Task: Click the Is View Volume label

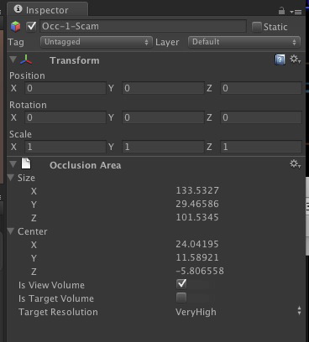Action: coord(51,285)
